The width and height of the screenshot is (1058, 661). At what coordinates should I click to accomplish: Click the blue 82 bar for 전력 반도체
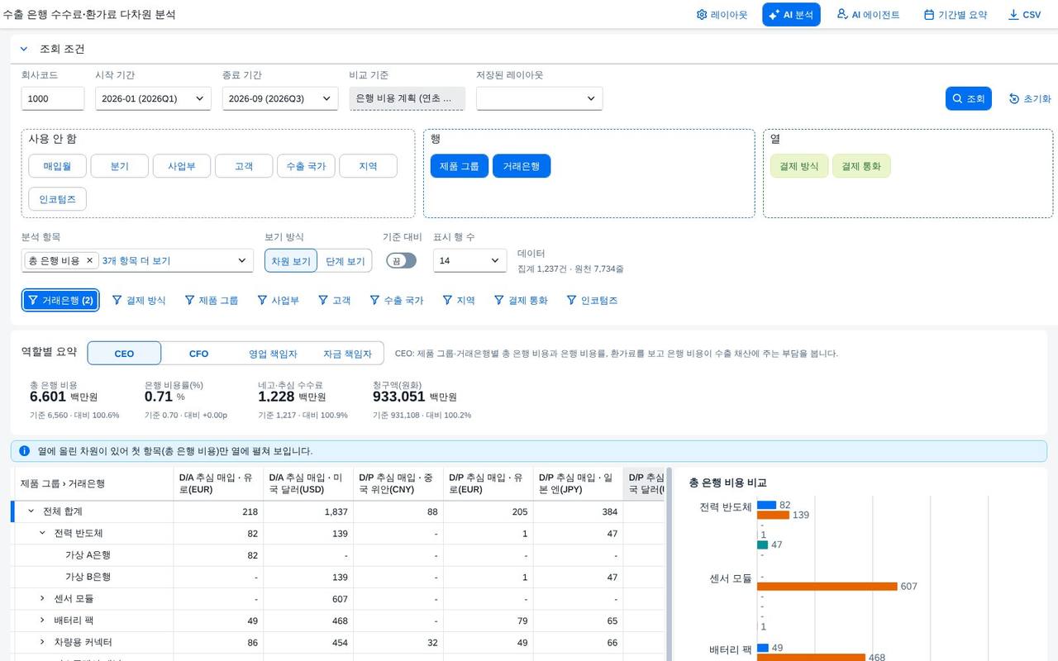click(766, 505)
